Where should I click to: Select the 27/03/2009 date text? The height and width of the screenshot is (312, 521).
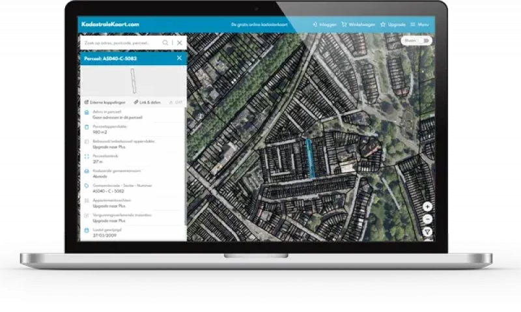coord(104,235)
